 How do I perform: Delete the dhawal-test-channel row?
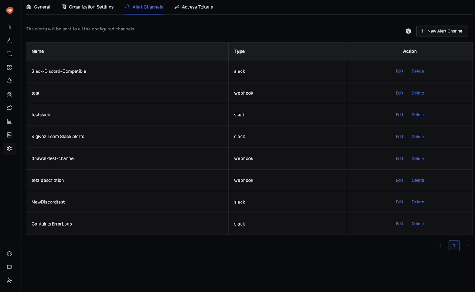point(418,158)
